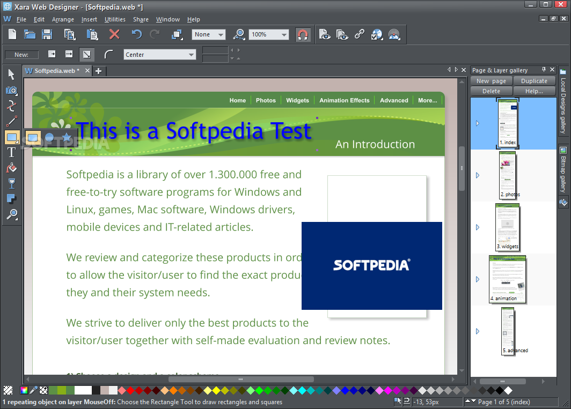Choose the star QuickShape tool in flyout
Viewport: 571px width, 409px height.
point(67,138)
